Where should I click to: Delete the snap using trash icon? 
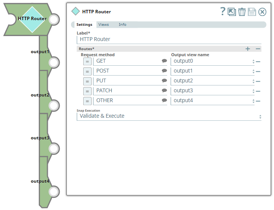tap(242, 12)
